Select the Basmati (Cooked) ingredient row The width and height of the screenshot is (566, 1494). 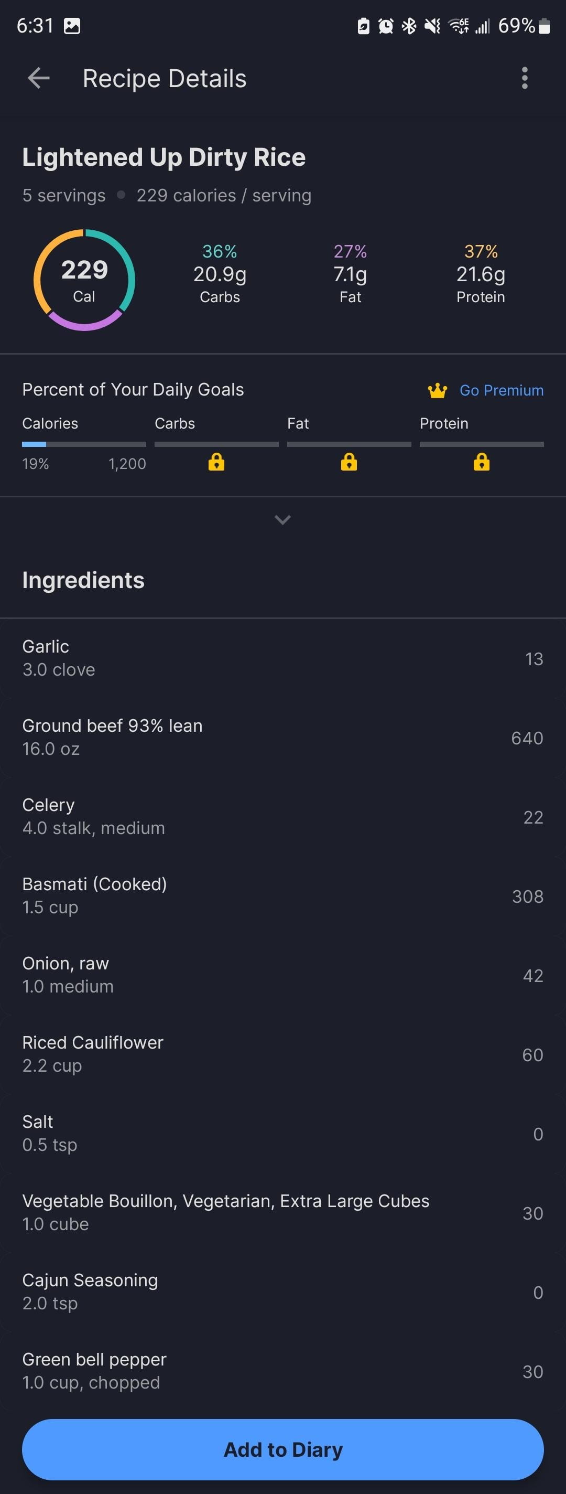click(x=282, y=895)
